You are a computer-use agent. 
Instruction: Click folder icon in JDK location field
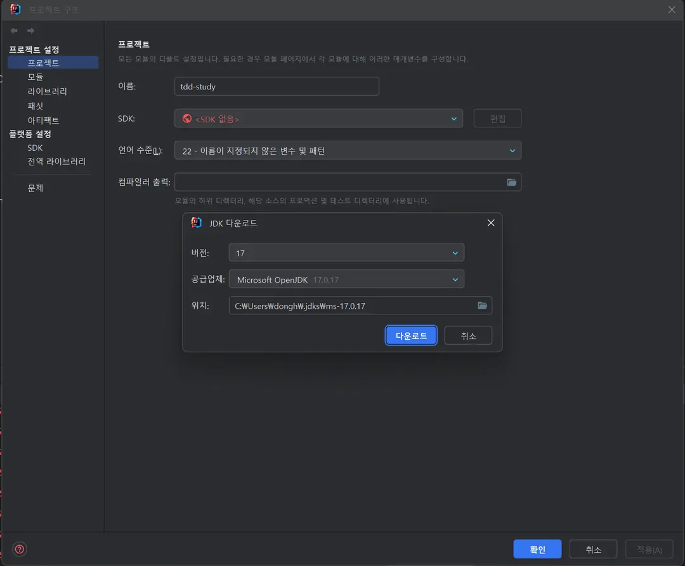pyautogui.click(x=482, y=306)
